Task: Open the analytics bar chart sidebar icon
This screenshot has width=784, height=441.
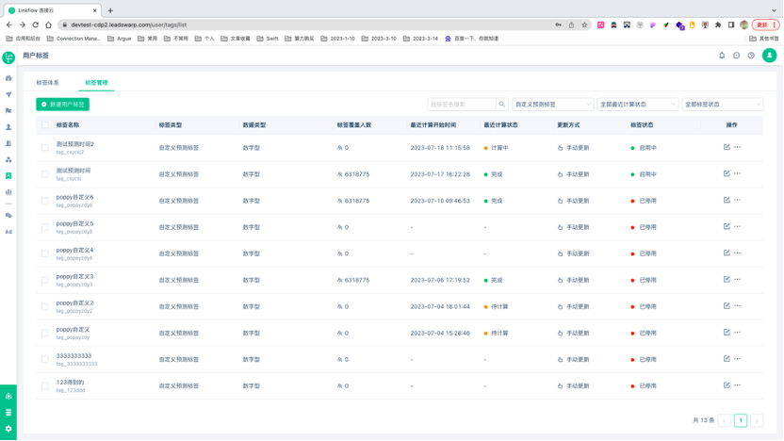Action: 8,192
